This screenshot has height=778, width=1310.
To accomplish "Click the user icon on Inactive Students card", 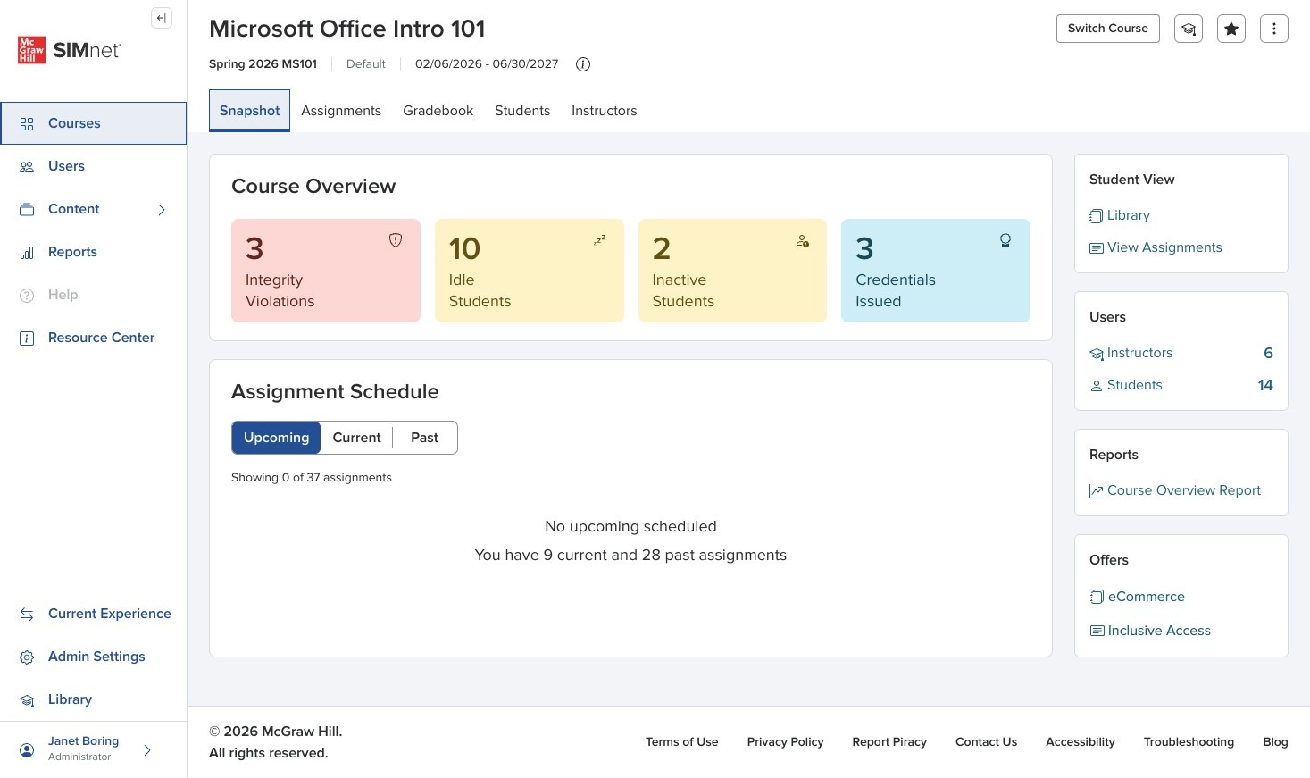I will coord(803,241).
